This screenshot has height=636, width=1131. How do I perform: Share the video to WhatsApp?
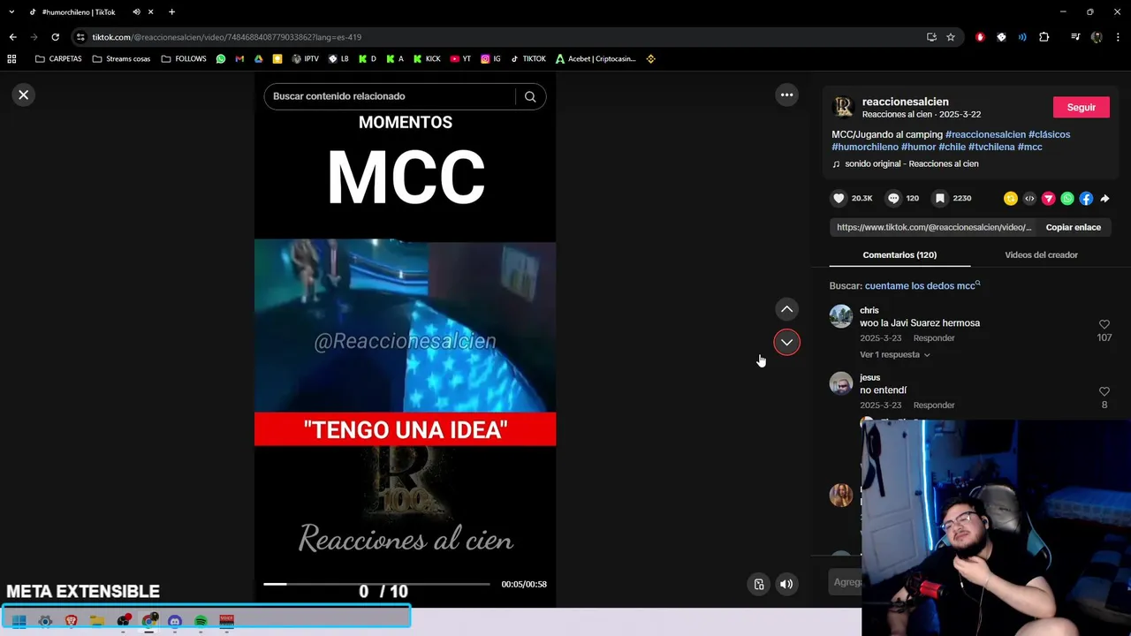click(1067, 199)
